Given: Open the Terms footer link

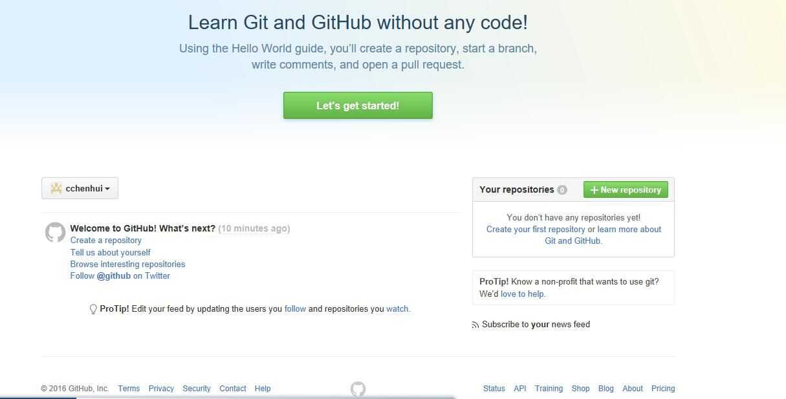Looking at the screenshot, I should [x=129, y=389].
